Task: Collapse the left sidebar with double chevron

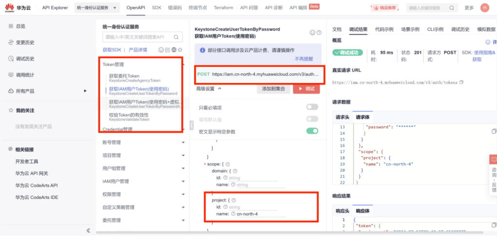Action: 88,230
